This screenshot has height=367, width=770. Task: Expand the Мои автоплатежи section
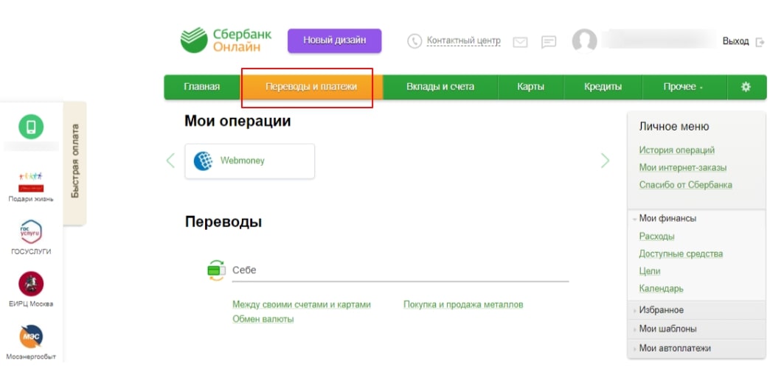696,349
